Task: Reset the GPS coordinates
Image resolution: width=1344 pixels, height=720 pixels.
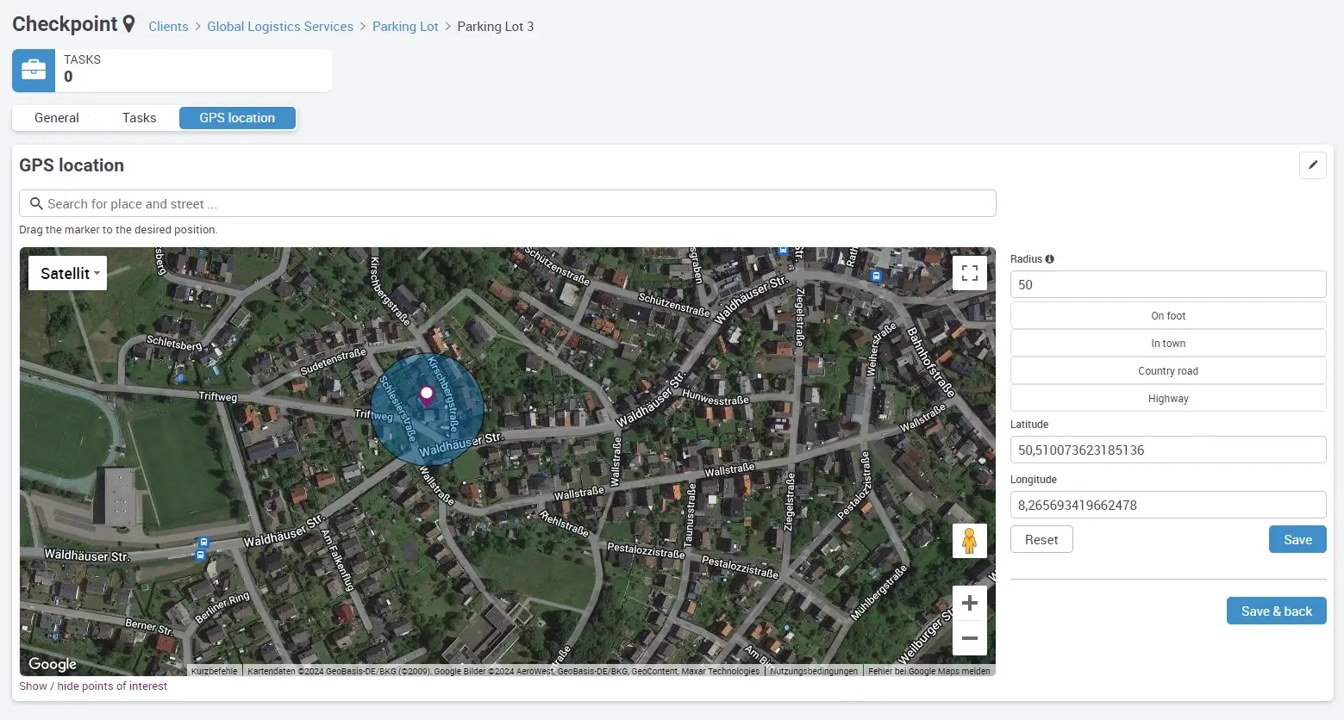Action: tap(1041, 539)
